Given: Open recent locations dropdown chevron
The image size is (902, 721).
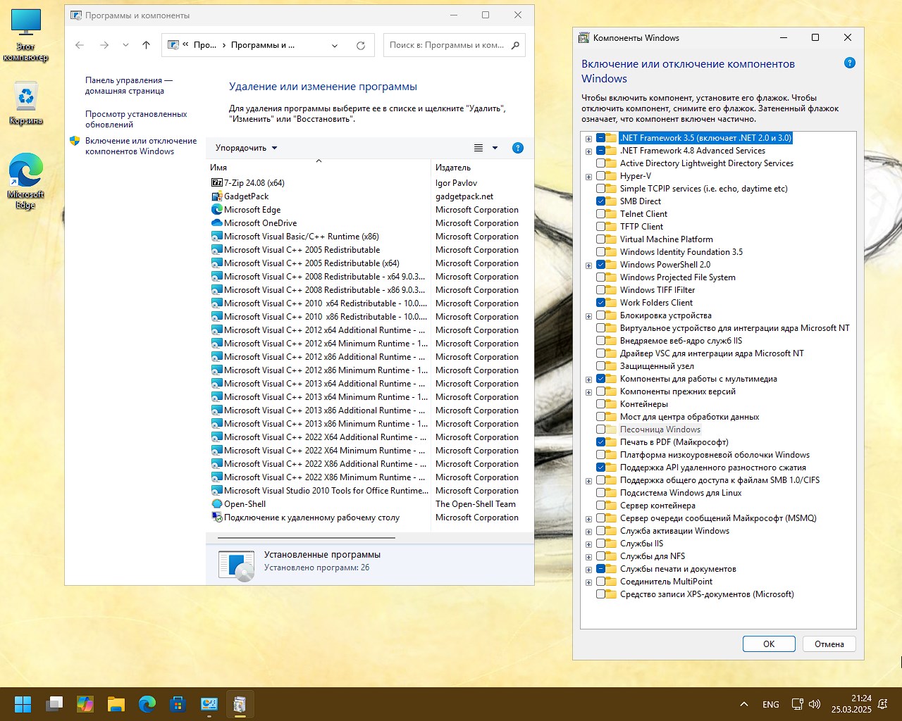Looking at the screenshot, I should (x=125, y=45).
